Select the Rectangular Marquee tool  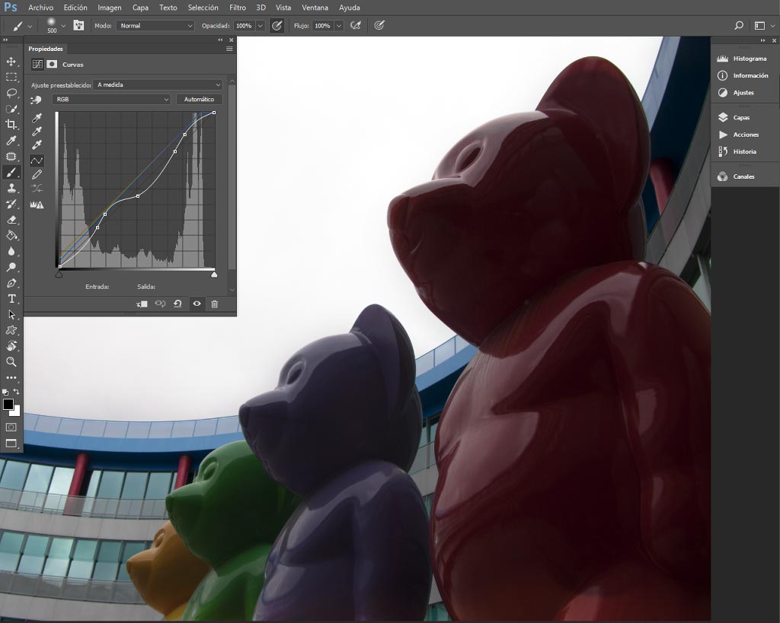(x=11, y=78)
